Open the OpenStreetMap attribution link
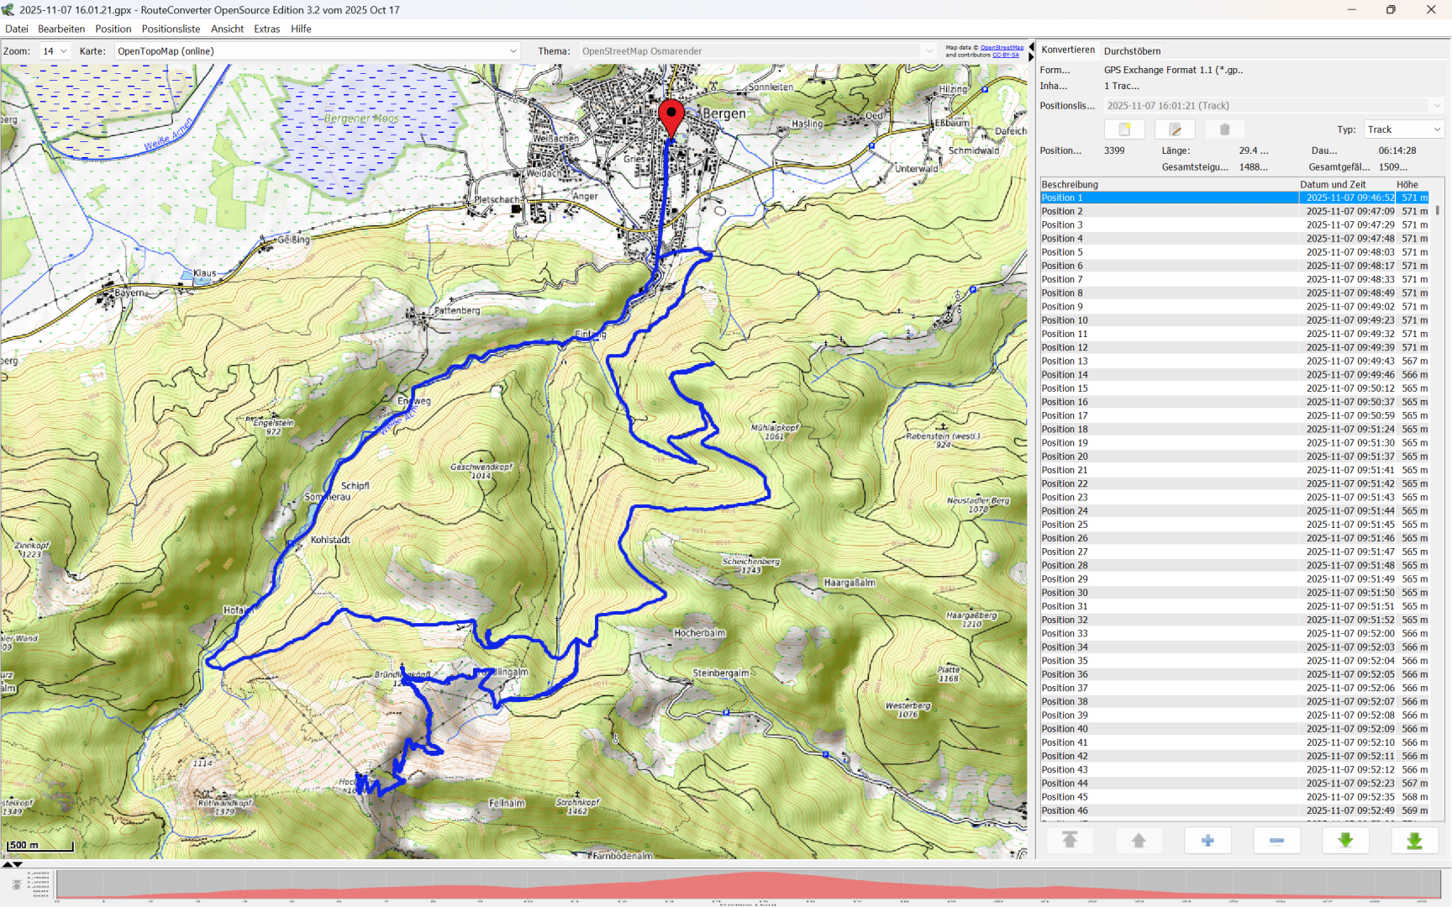The height and width of the screenshot is (908, 1452). click(x=1002, y=48)
